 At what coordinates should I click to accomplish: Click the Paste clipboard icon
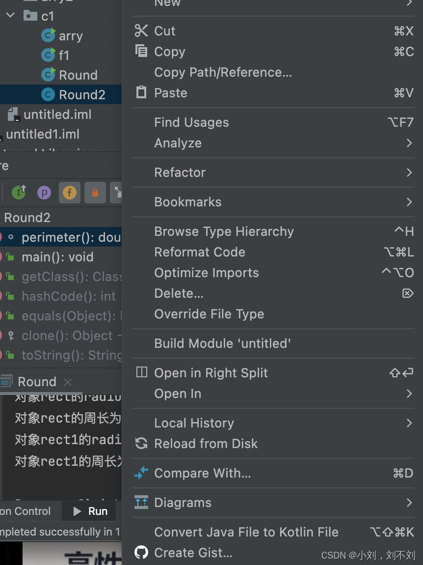pyautogui.click(x=141, y=92)
